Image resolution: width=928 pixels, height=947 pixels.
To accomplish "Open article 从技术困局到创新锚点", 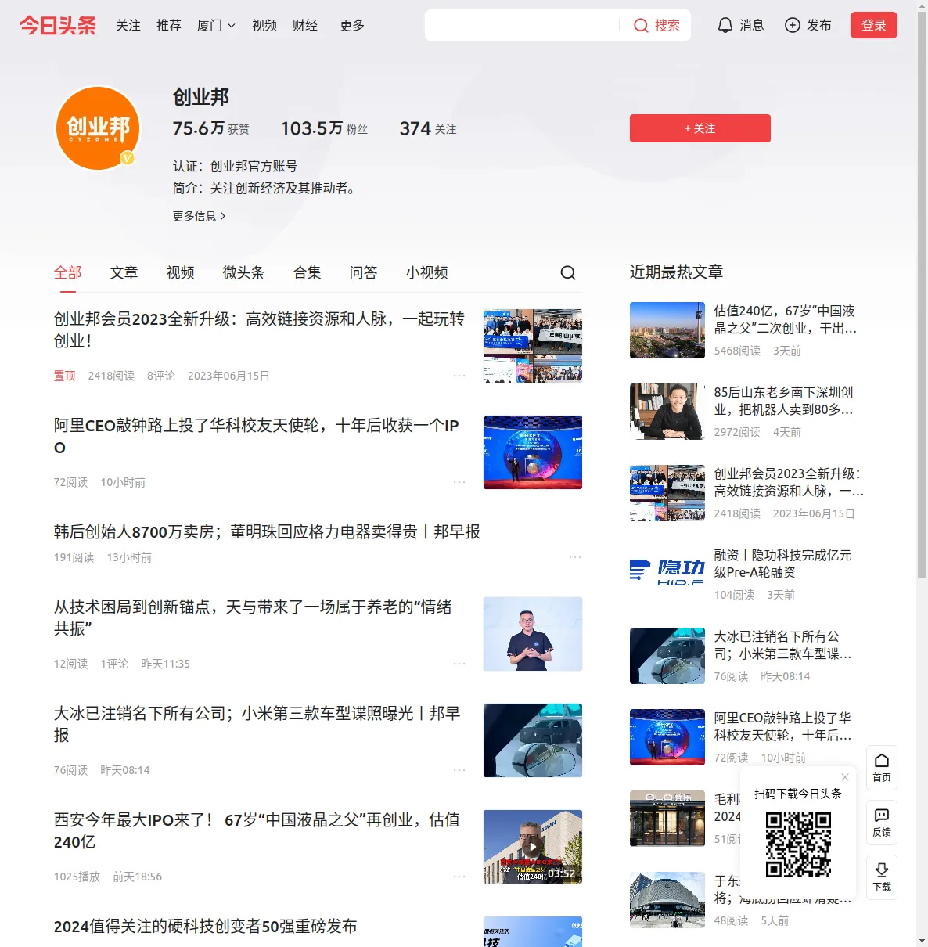I will (x=253, y=618).
